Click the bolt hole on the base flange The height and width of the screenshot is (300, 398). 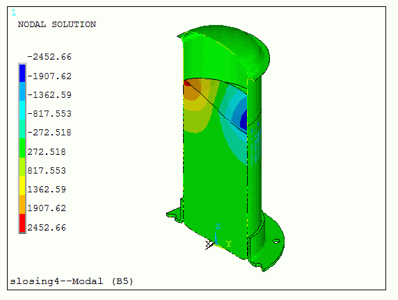(x=276, y=241)
